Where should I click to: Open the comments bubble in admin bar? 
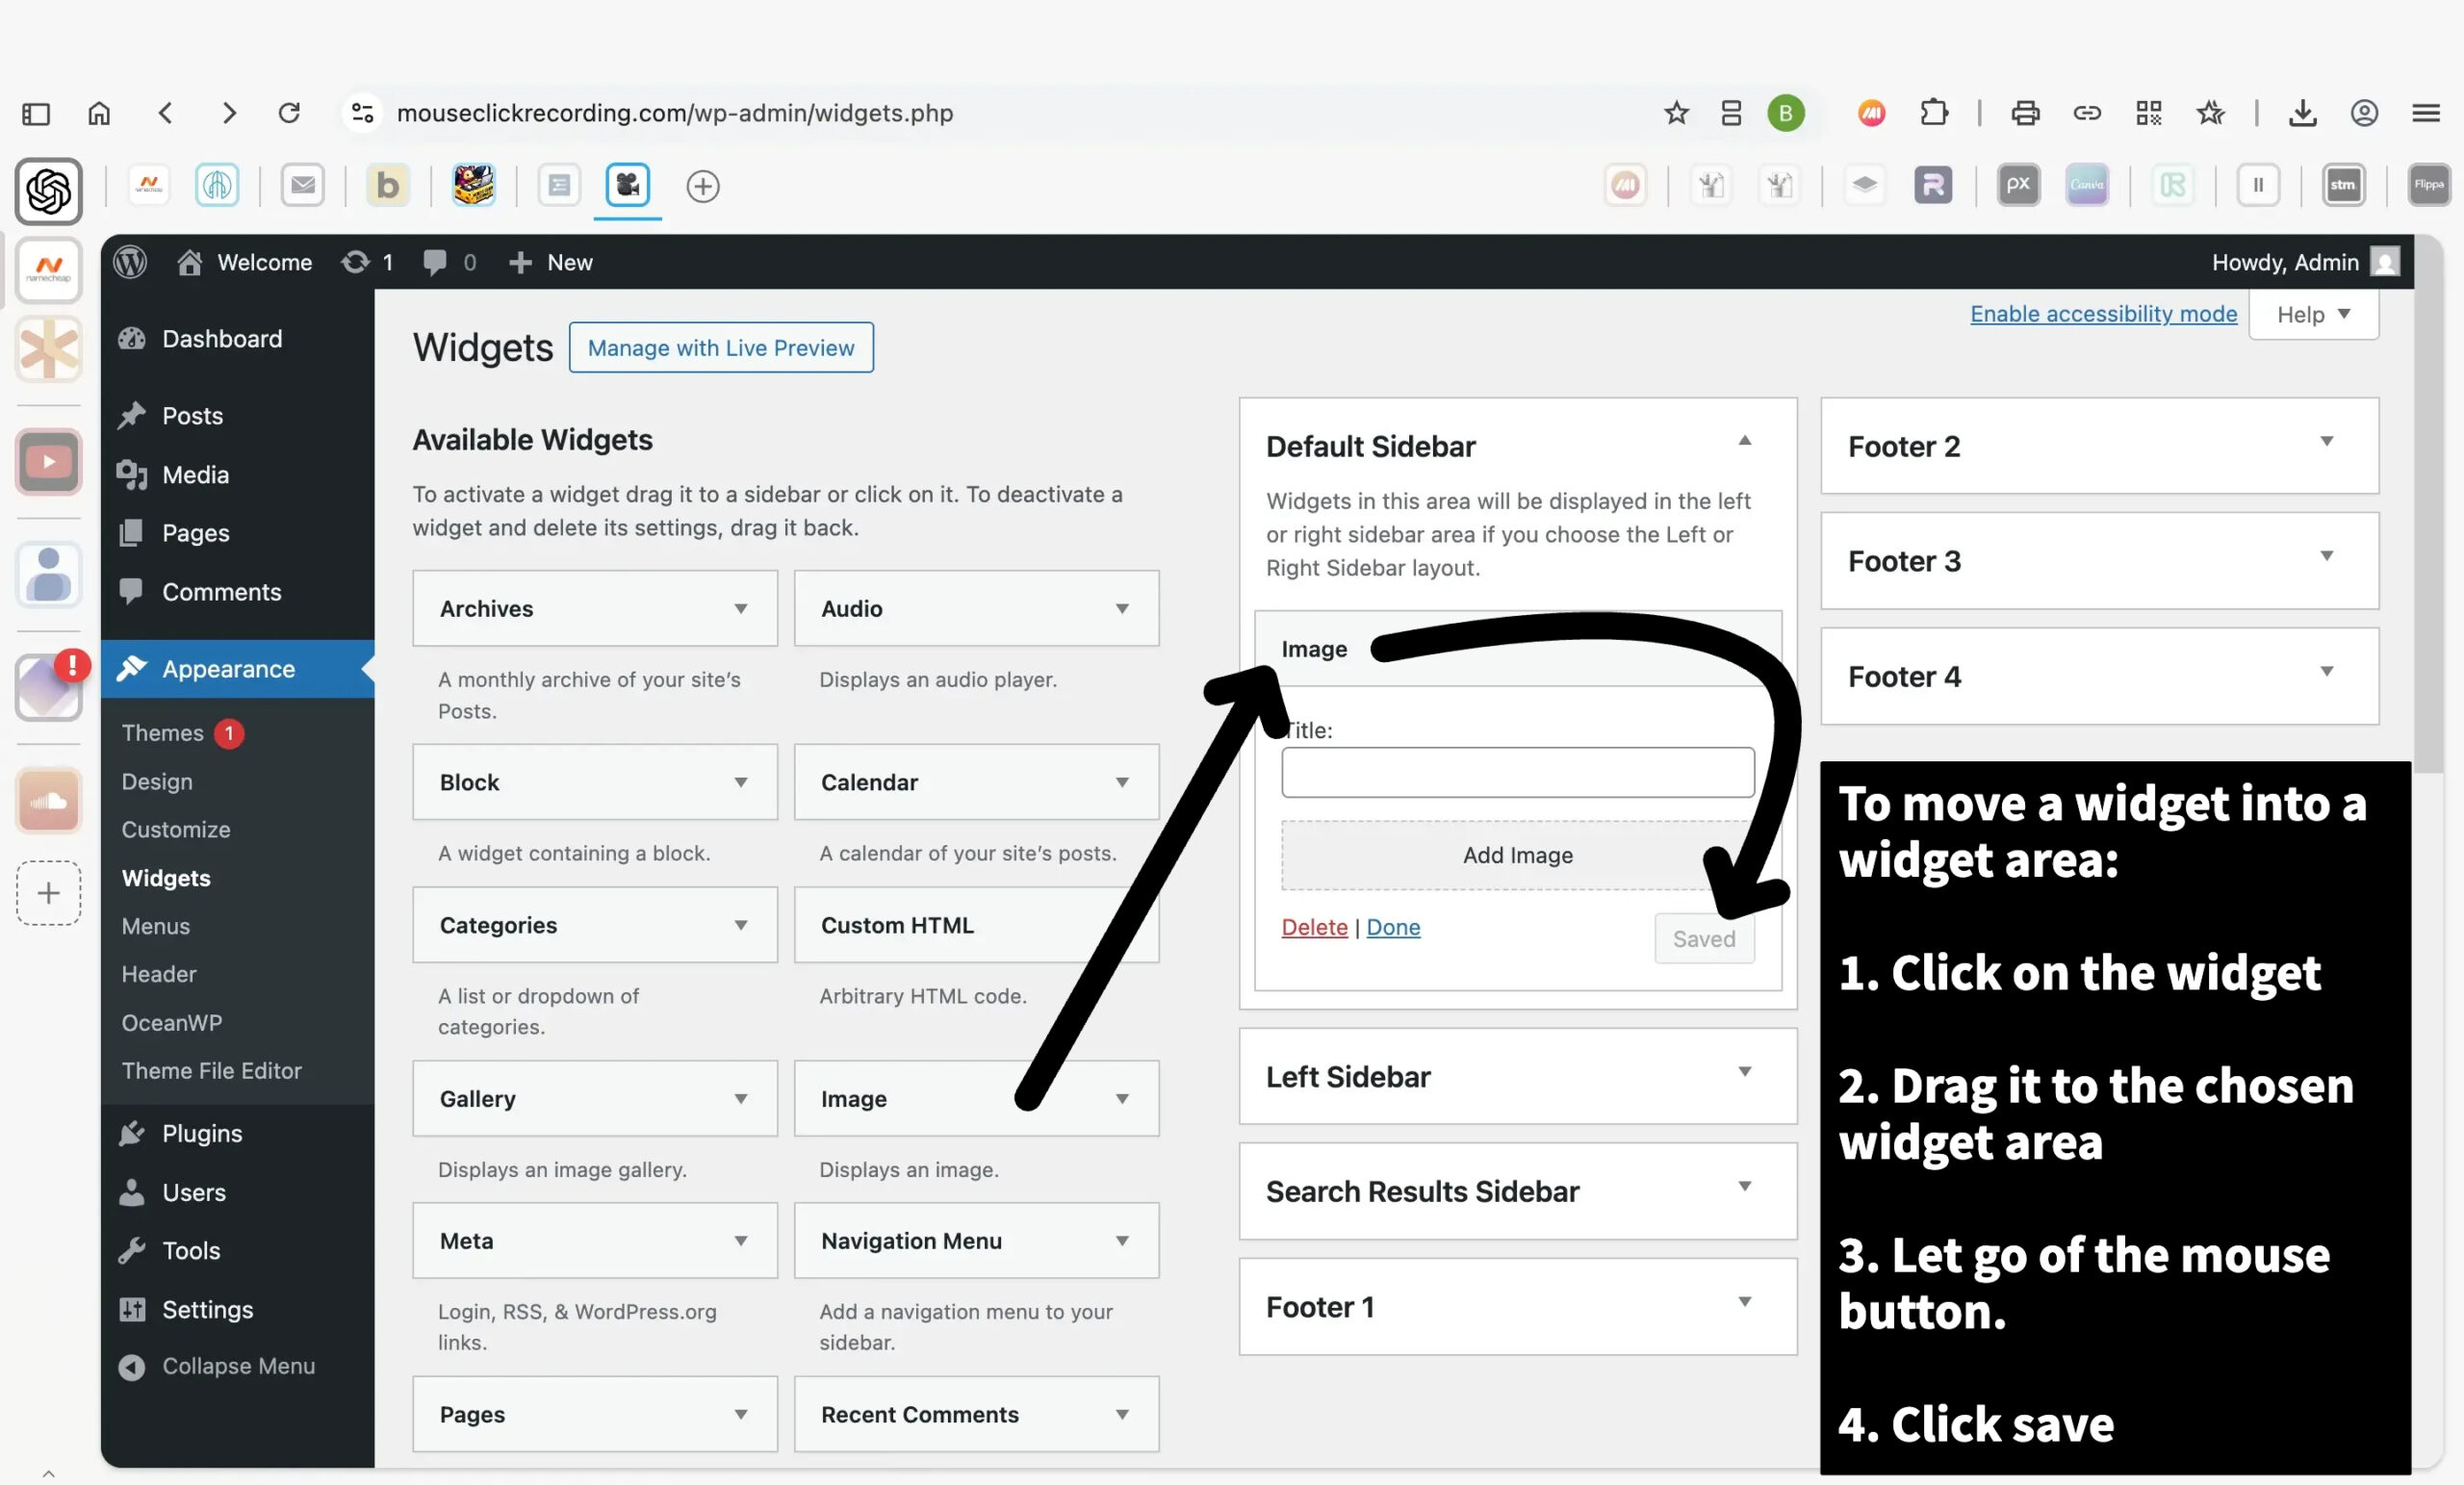[434, 262]
